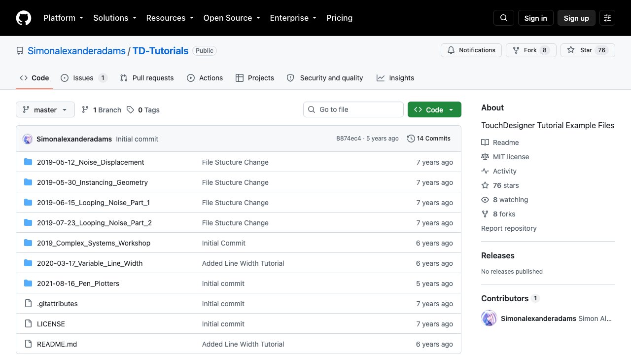This screenshot has width=631, height=355.
Task: Click the folder icon for 2019-07-23_Looping_Noise_Part_2
Action: 28,223
